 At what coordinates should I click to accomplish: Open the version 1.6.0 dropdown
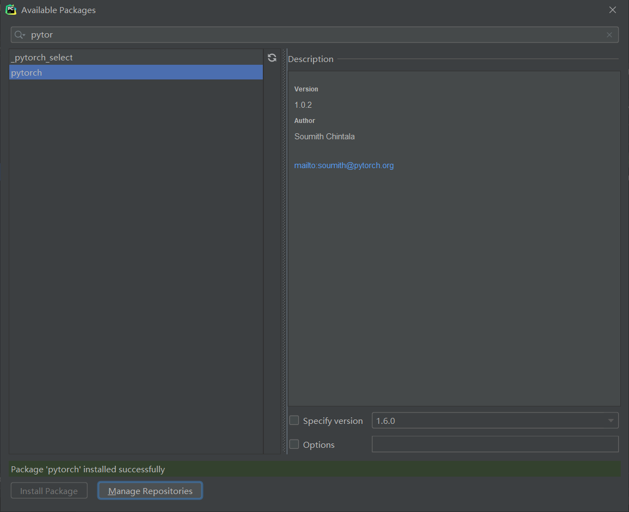tap(495, 421)
